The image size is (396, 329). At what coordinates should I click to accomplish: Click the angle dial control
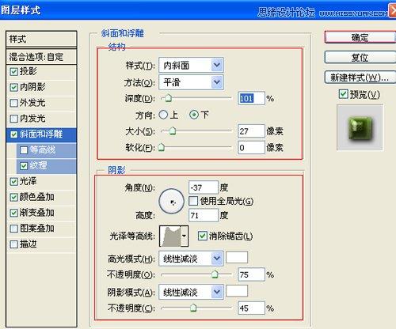pyautogui.click(x=172, y=202)
